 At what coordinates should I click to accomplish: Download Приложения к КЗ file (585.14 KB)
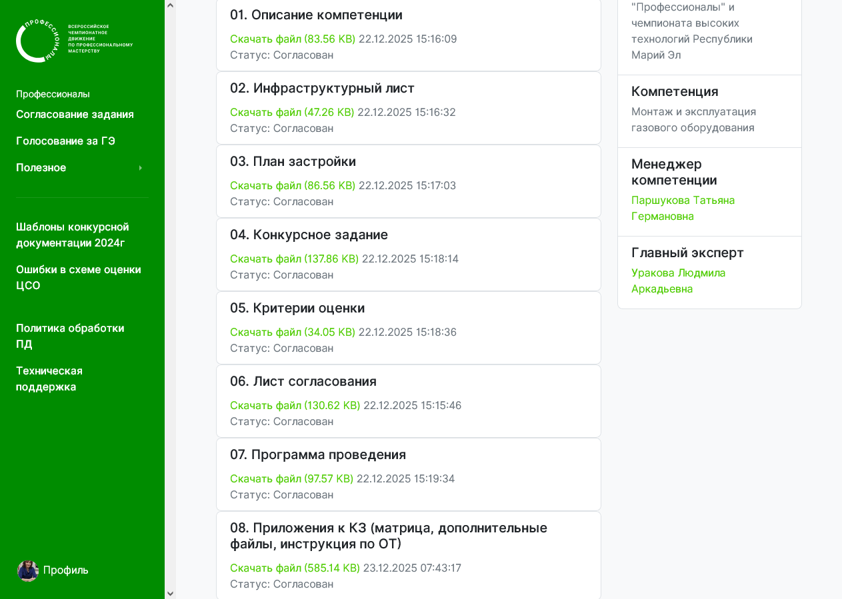coord(295,568)
